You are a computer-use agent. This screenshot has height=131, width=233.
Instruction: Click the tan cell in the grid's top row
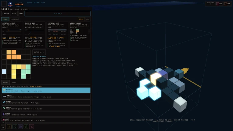click(9, 52)
